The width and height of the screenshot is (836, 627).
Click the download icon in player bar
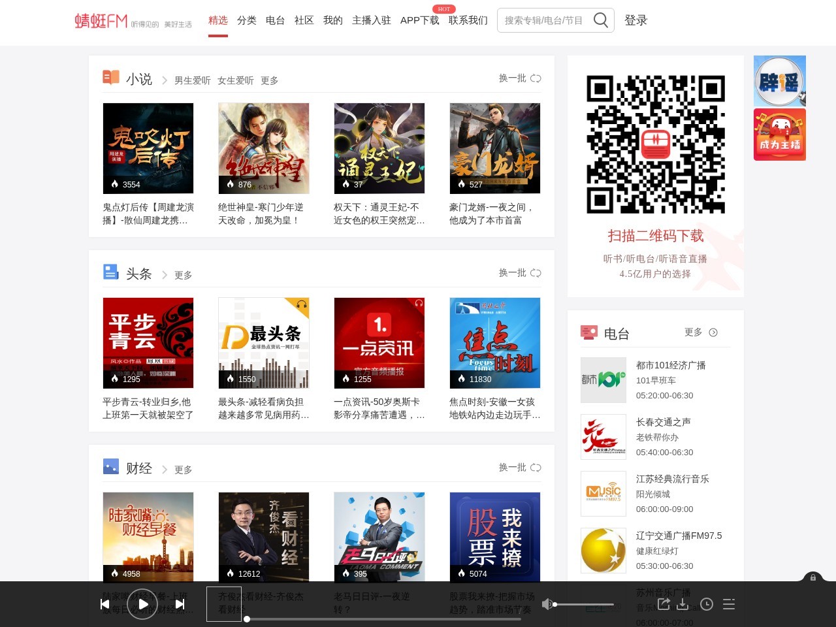[x=683, y=604]
